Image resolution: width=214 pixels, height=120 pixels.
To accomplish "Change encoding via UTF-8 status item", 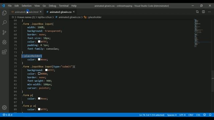I will coord(182,115).
